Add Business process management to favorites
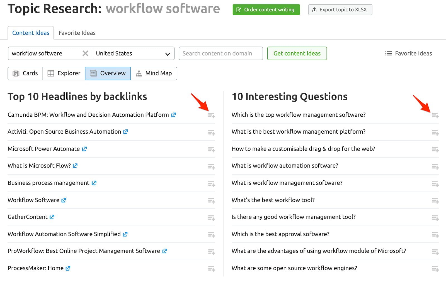446x292 pixels. click(212, 184)
